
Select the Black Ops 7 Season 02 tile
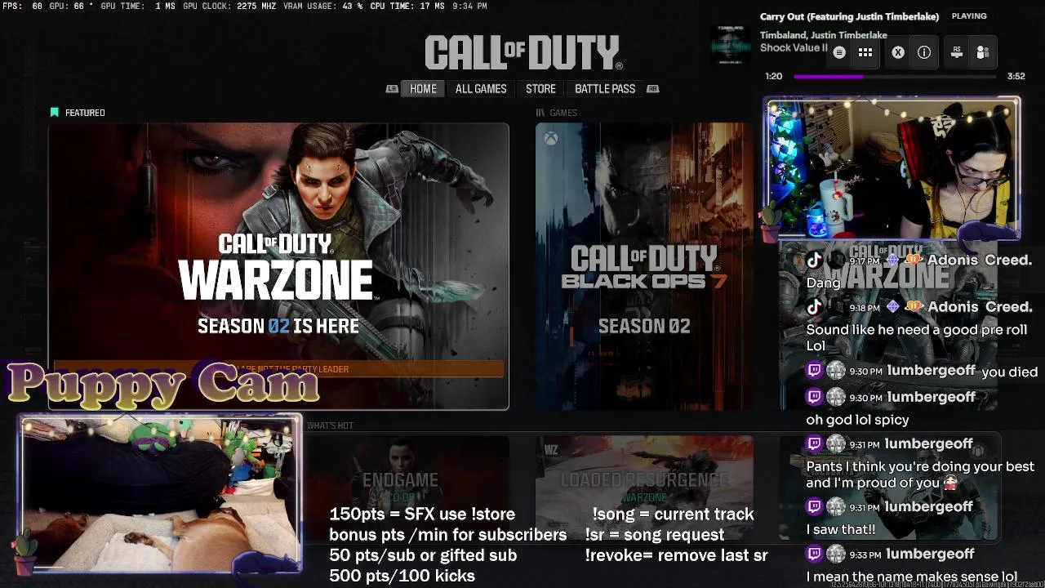coord(644,266)
